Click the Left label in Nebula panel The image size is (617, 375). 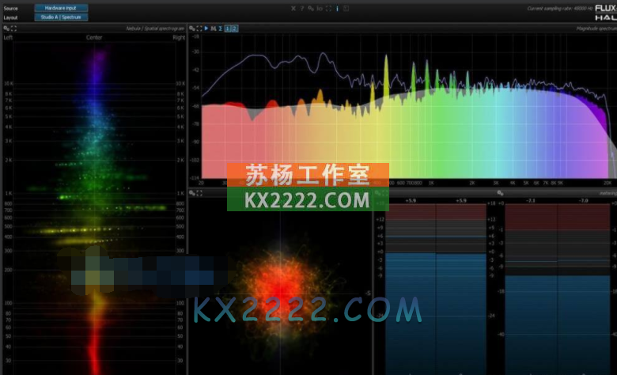[x=8, y=37]
